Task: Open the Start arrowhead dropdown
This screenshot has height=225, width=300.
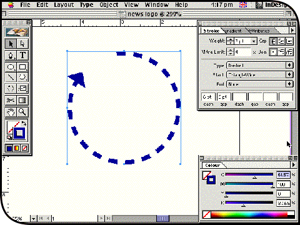Action: (x=260, y=74)
